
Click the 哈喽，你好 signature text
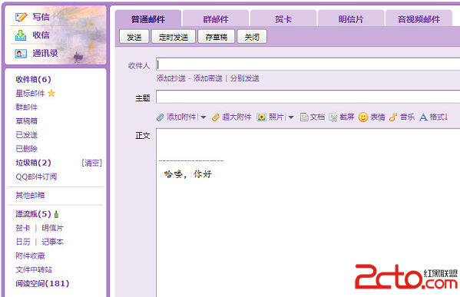point(188,174)
